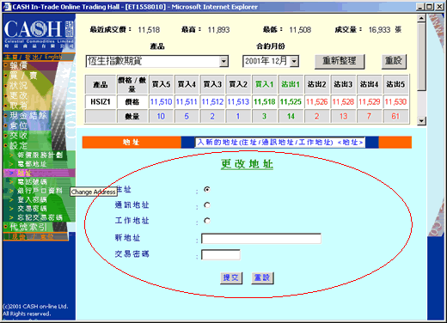Open the 恆生指數期貨 product dropdown
This screenshot has width=447, height=323.
[223, 61]
